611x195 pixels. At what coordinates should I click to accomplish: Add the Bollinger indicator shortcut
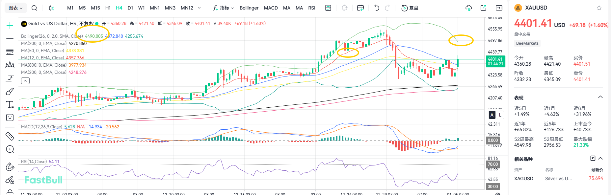(249, 8)
